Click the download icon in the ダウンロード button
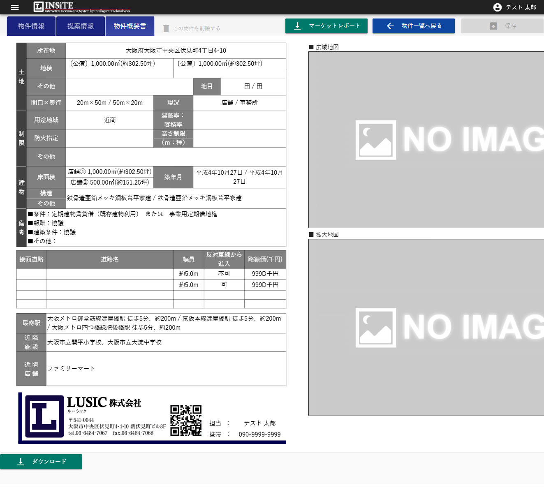The image size is (544, 490). (21, 462)
